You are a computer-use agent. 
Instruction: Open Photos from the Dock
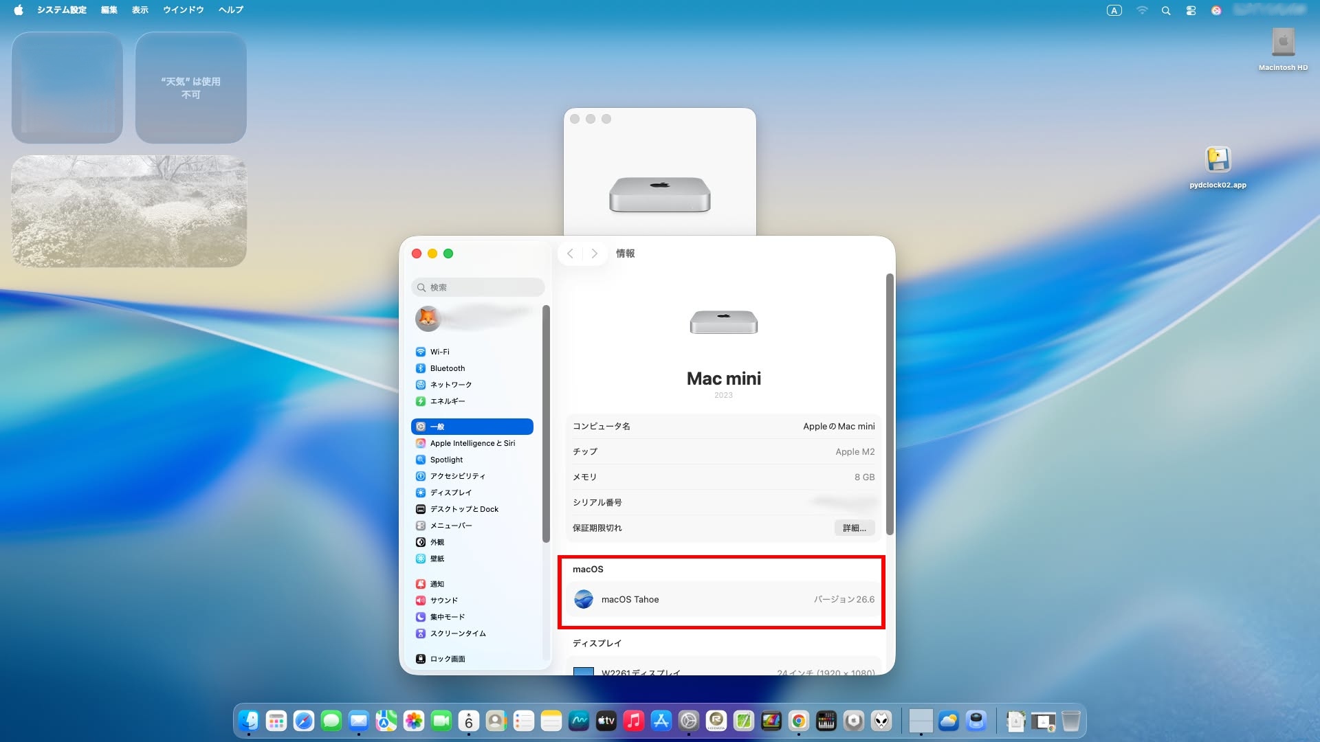pos(414,721)
